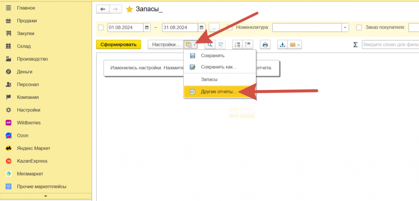Toggle the Заказ покупателя checkbox
Screen dimensions: 419x201
359,27
